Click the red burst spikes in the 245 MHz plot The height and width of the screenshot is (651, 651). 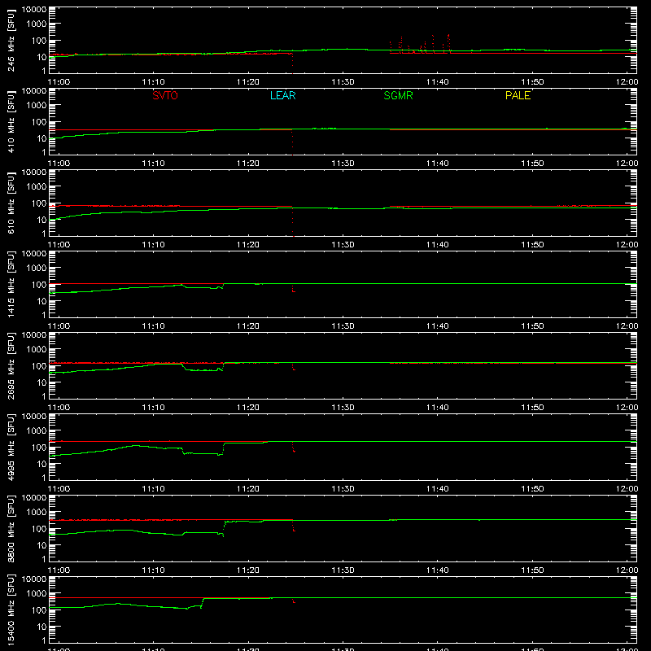tap(420, 45)
